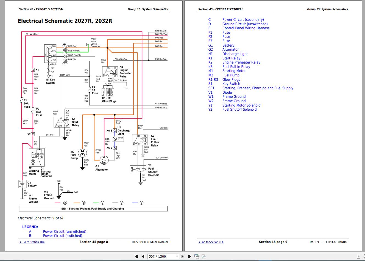The height and width of the screenshot is (261, 365).
Task: Open Go to Section TOC on page 8
Action: pos(32,242)
